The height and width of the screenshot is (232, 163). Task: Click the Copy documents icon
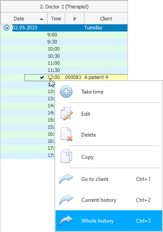pyautogui.click(x=66, y=156)
